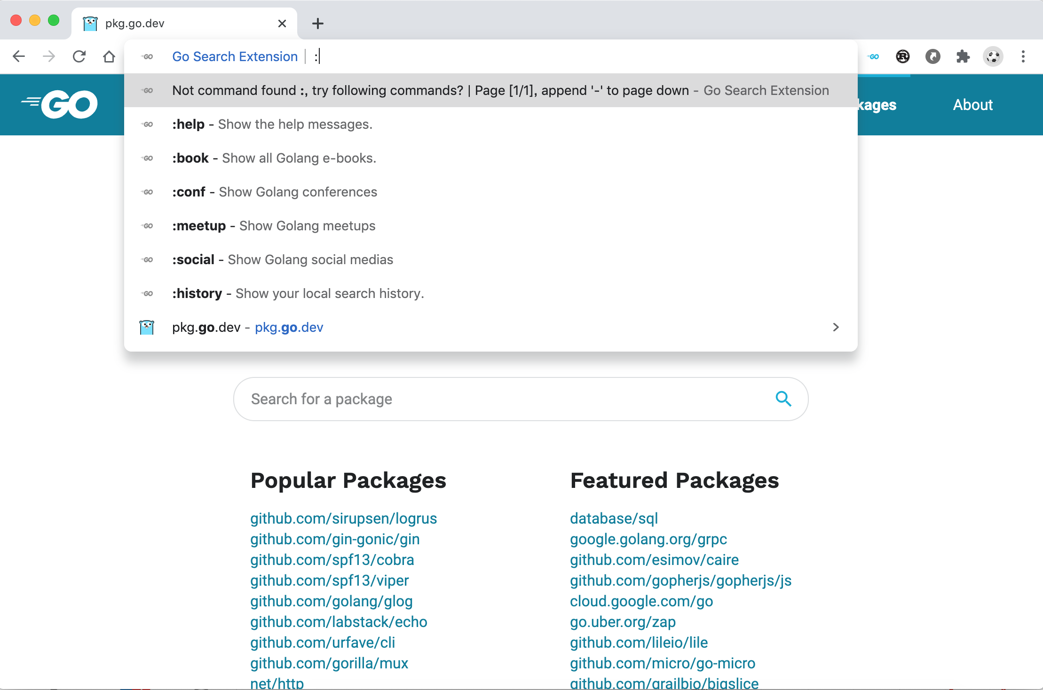Open the profile avatar menu
The width and height of the screenshot is (1043, 690).
[993, 57]
